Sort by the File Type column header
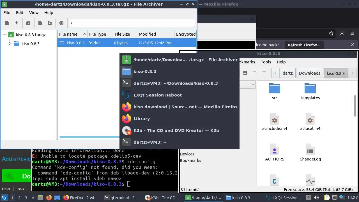The width and height of the screenshot is (359, 202). (100, 34)
